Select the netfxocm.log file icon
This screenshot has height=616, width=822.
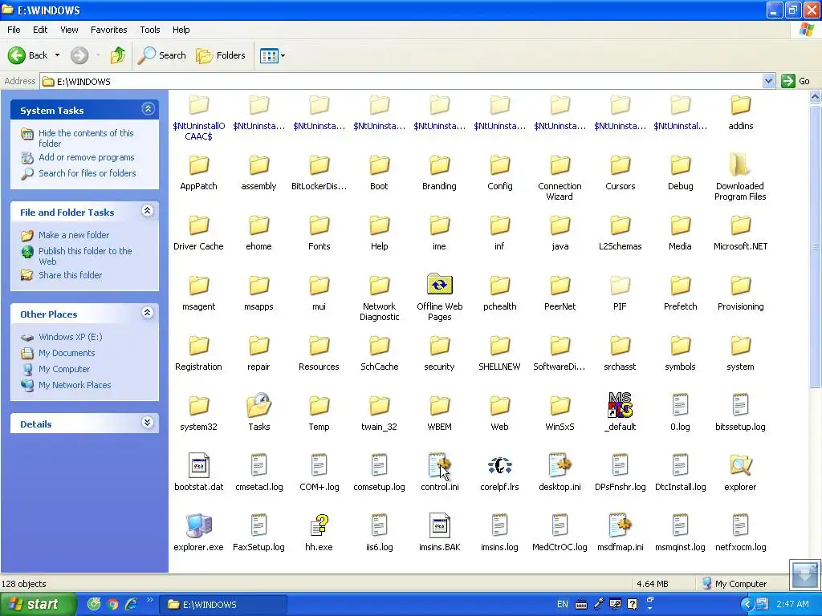click(740, 525)
